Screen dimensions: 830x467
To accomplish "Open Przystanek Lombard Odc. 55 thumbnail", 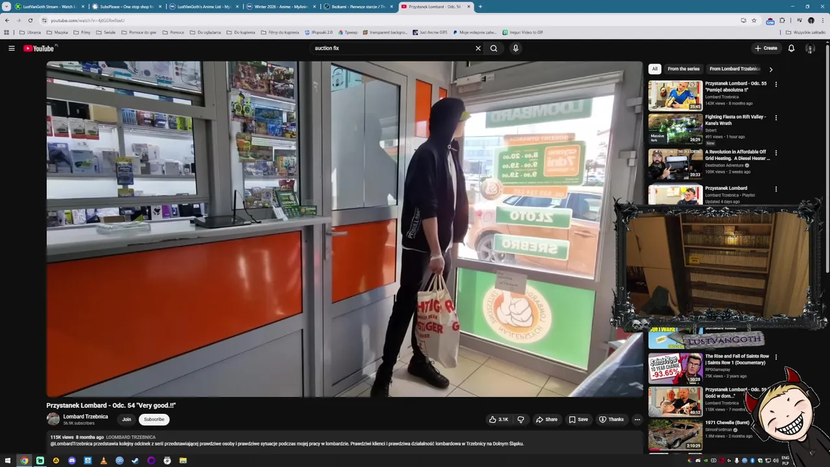I will click(675, 95).
